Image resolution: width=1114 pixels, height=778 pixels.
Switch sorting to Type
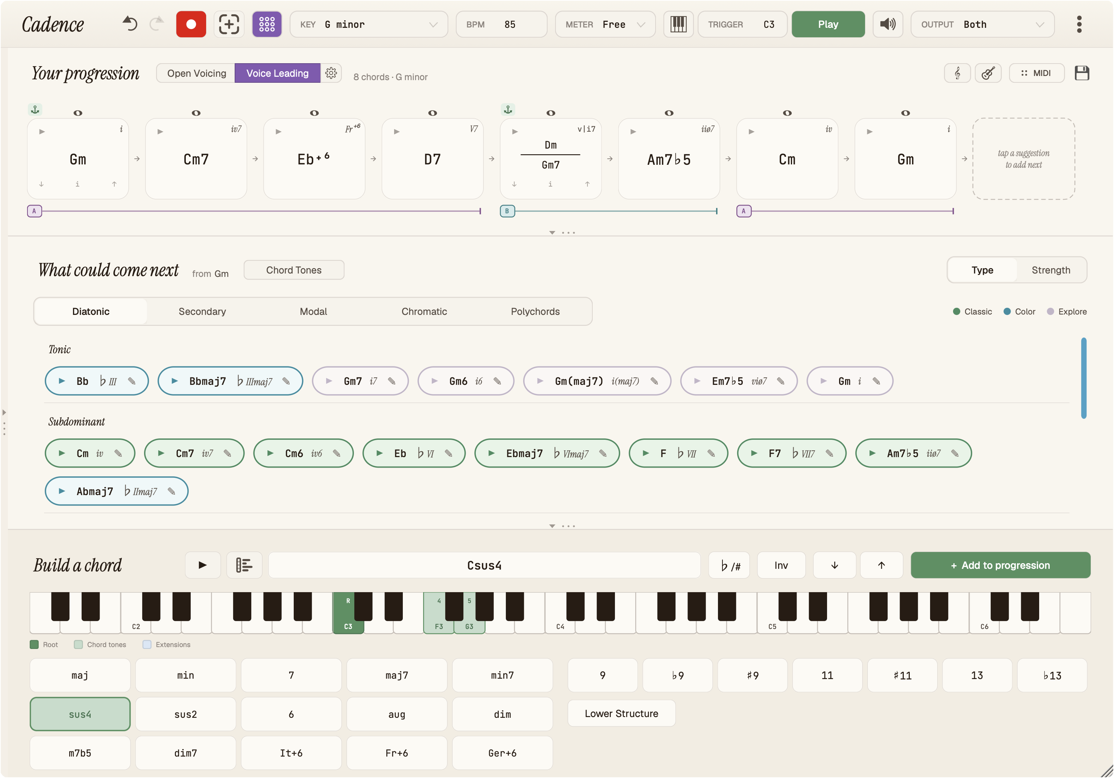(982, 270)
